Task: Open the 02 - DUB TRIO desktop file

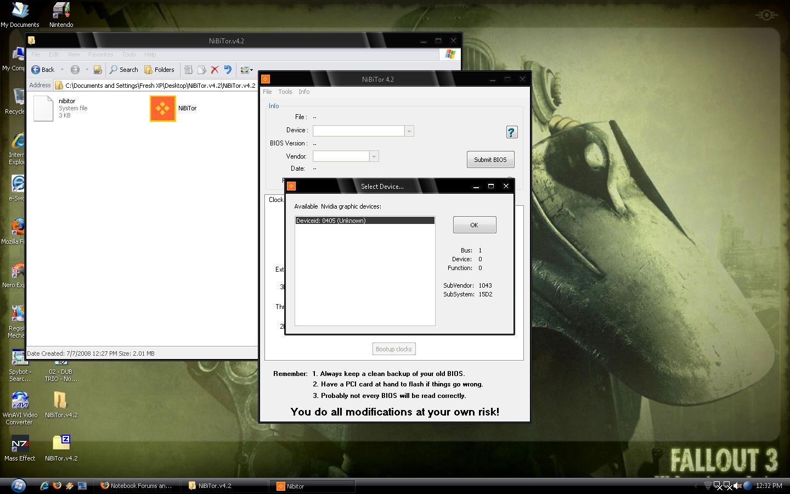Action: pos(61,372)
